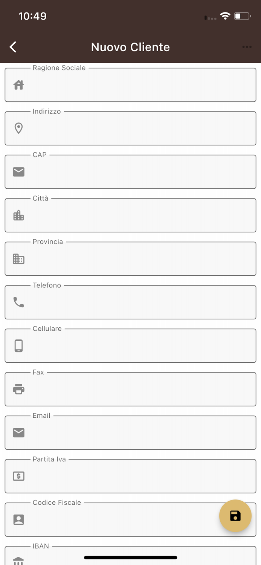Tap the back arrow in header

(13, 47)
